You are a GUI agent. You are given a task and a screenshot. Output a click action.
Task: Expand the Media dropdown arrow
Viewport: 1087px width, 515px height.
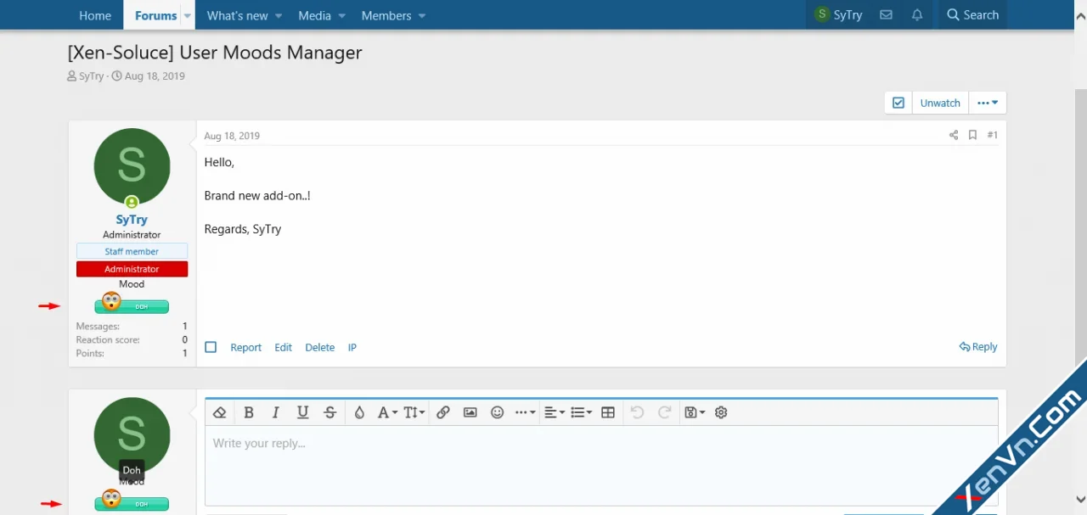coord(342,15)
